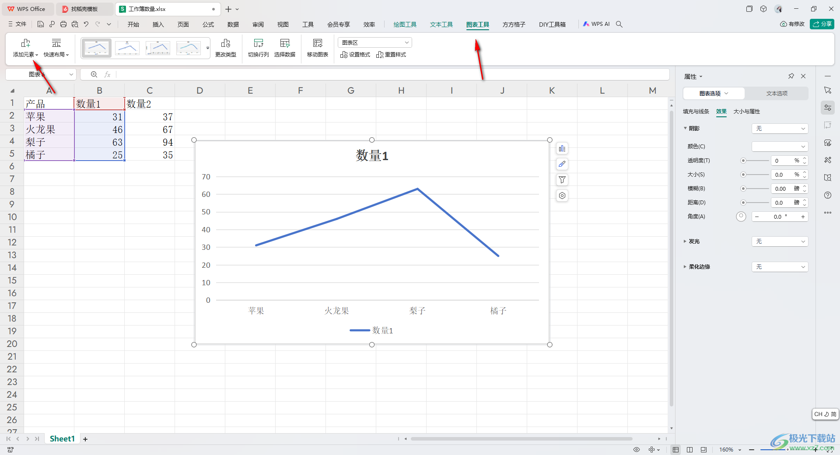Add a new sheet with plus button

85,439
